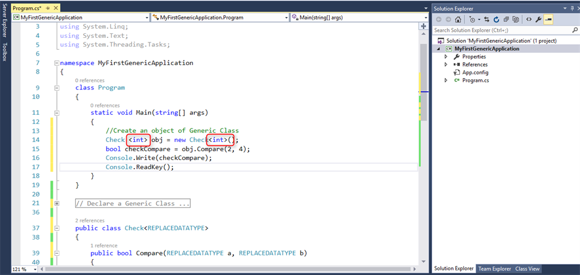Expand the collapsed 'Declare a Generic Class' region
This screenshot has width=580, height=275.
point(57,203)
